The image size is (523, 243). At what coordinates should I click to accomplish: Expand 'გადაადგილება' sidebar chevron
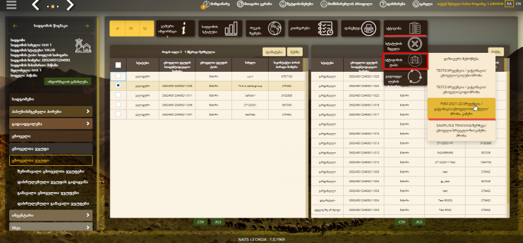tap(88, 123)
